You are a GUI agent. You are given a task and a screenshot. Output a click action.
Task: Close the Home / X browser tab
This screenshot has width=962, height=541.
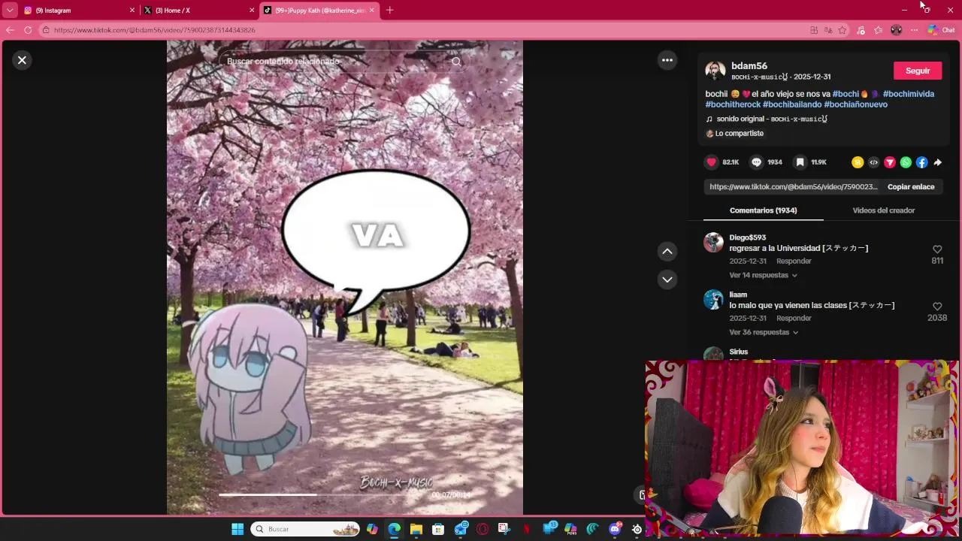(x=252, y=11)
